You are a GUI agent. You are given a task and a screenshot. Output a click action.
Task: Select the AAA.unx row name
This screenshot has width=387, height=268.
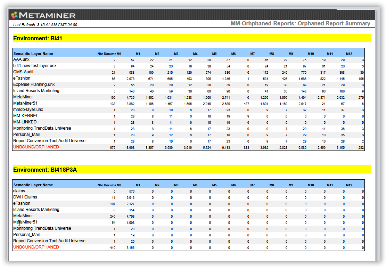[x=21, y=59]
